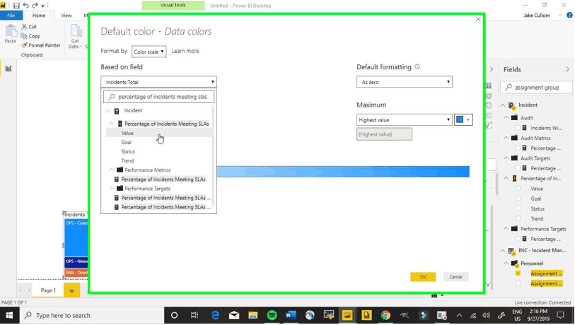Switch to the View ribbon tab
This screenshot has height=325, width=575.
click(66, 16)
